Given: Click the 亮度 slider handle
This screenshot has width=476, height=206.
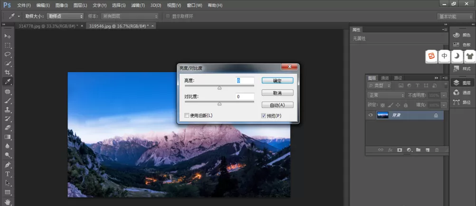Looking at the screenshot, I should click(219, 88).
